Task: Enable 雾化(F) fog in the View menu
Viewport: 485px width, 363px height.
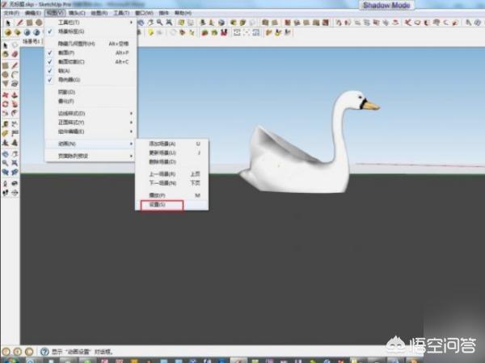Action: click(91, 101)
